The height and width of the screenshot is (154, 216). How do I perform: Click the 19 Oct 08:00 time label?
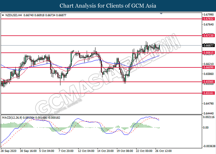click(x=125, y=151)
